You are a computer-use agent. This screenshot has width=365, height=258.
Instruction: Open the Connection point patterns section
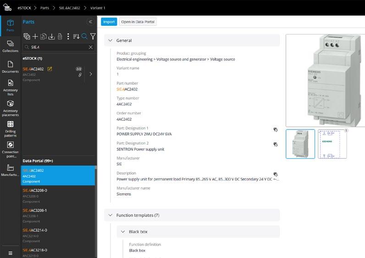[10, 149]
